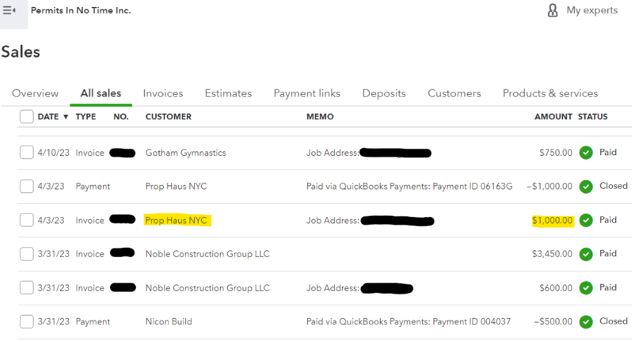Open Noble Construction Group $3,450.00 invoice row
Image resolution: width=632 pixels, height=342 pixels.
click(x=207, y=254)
